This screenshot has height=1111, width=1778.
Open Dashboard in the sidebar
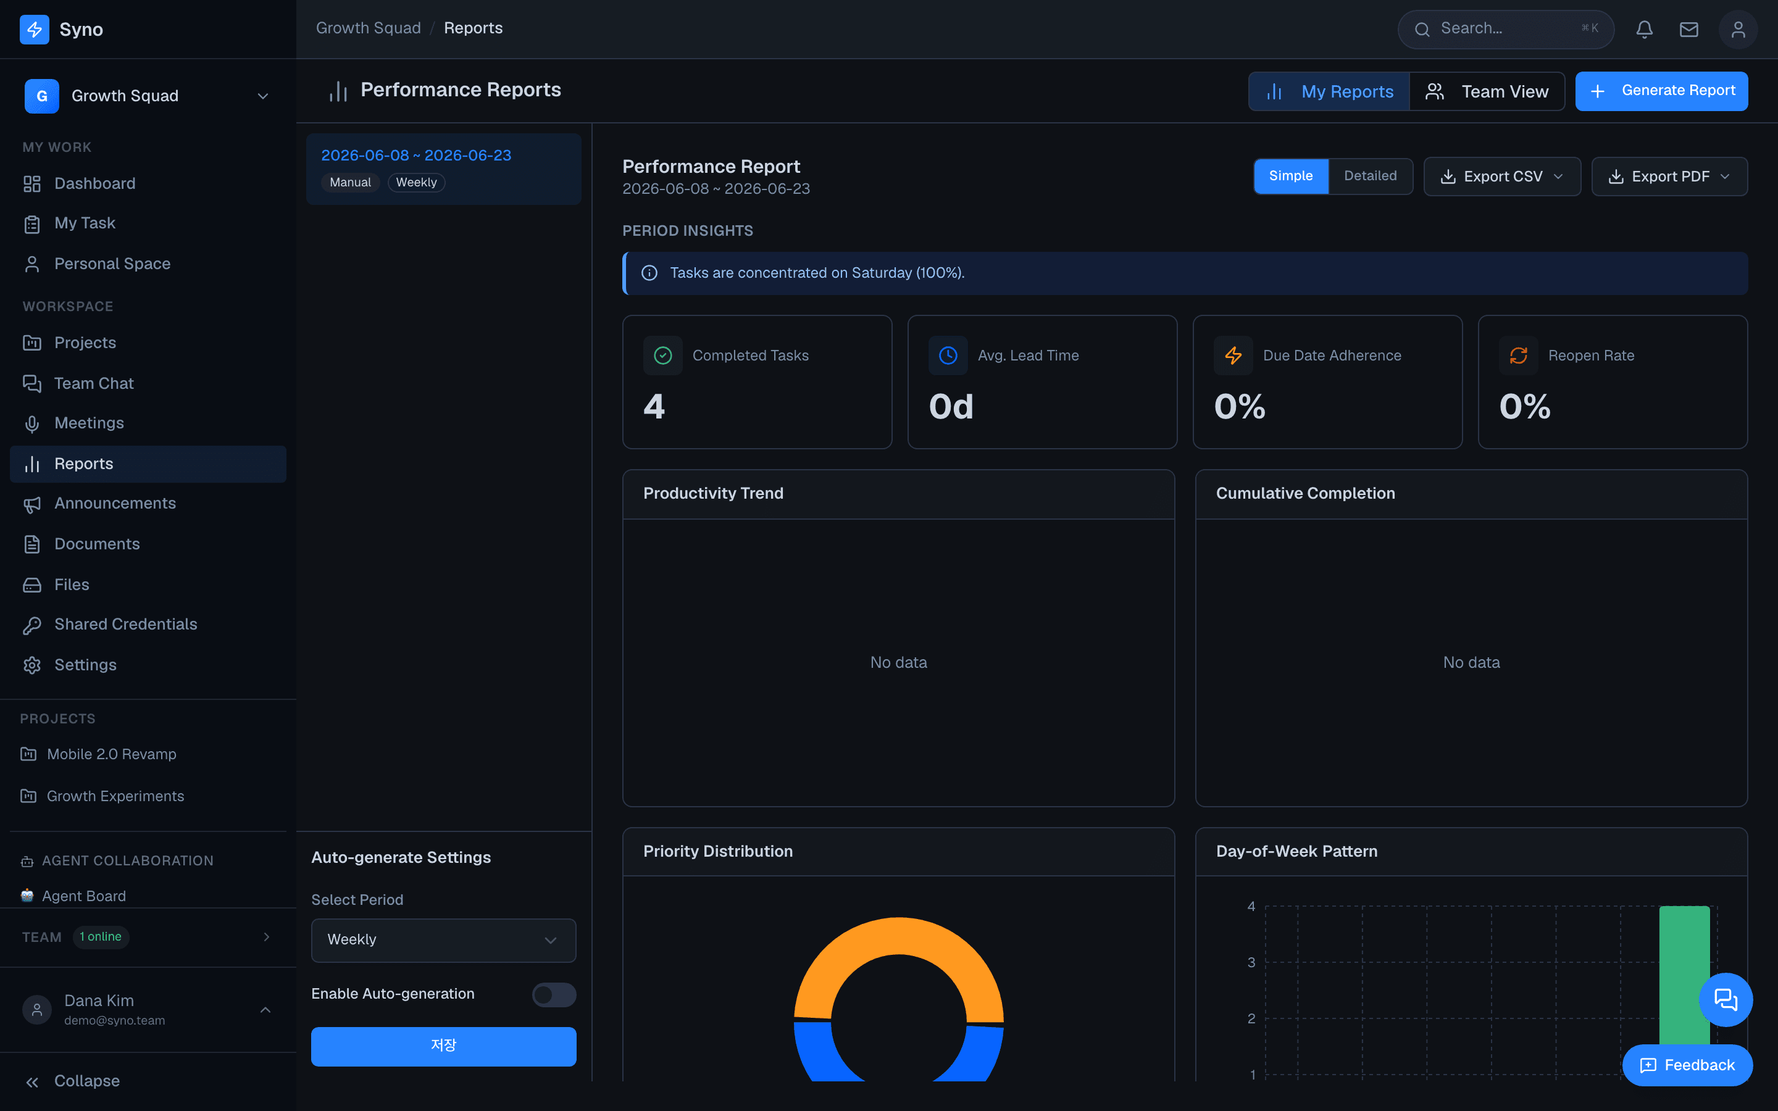148,184
